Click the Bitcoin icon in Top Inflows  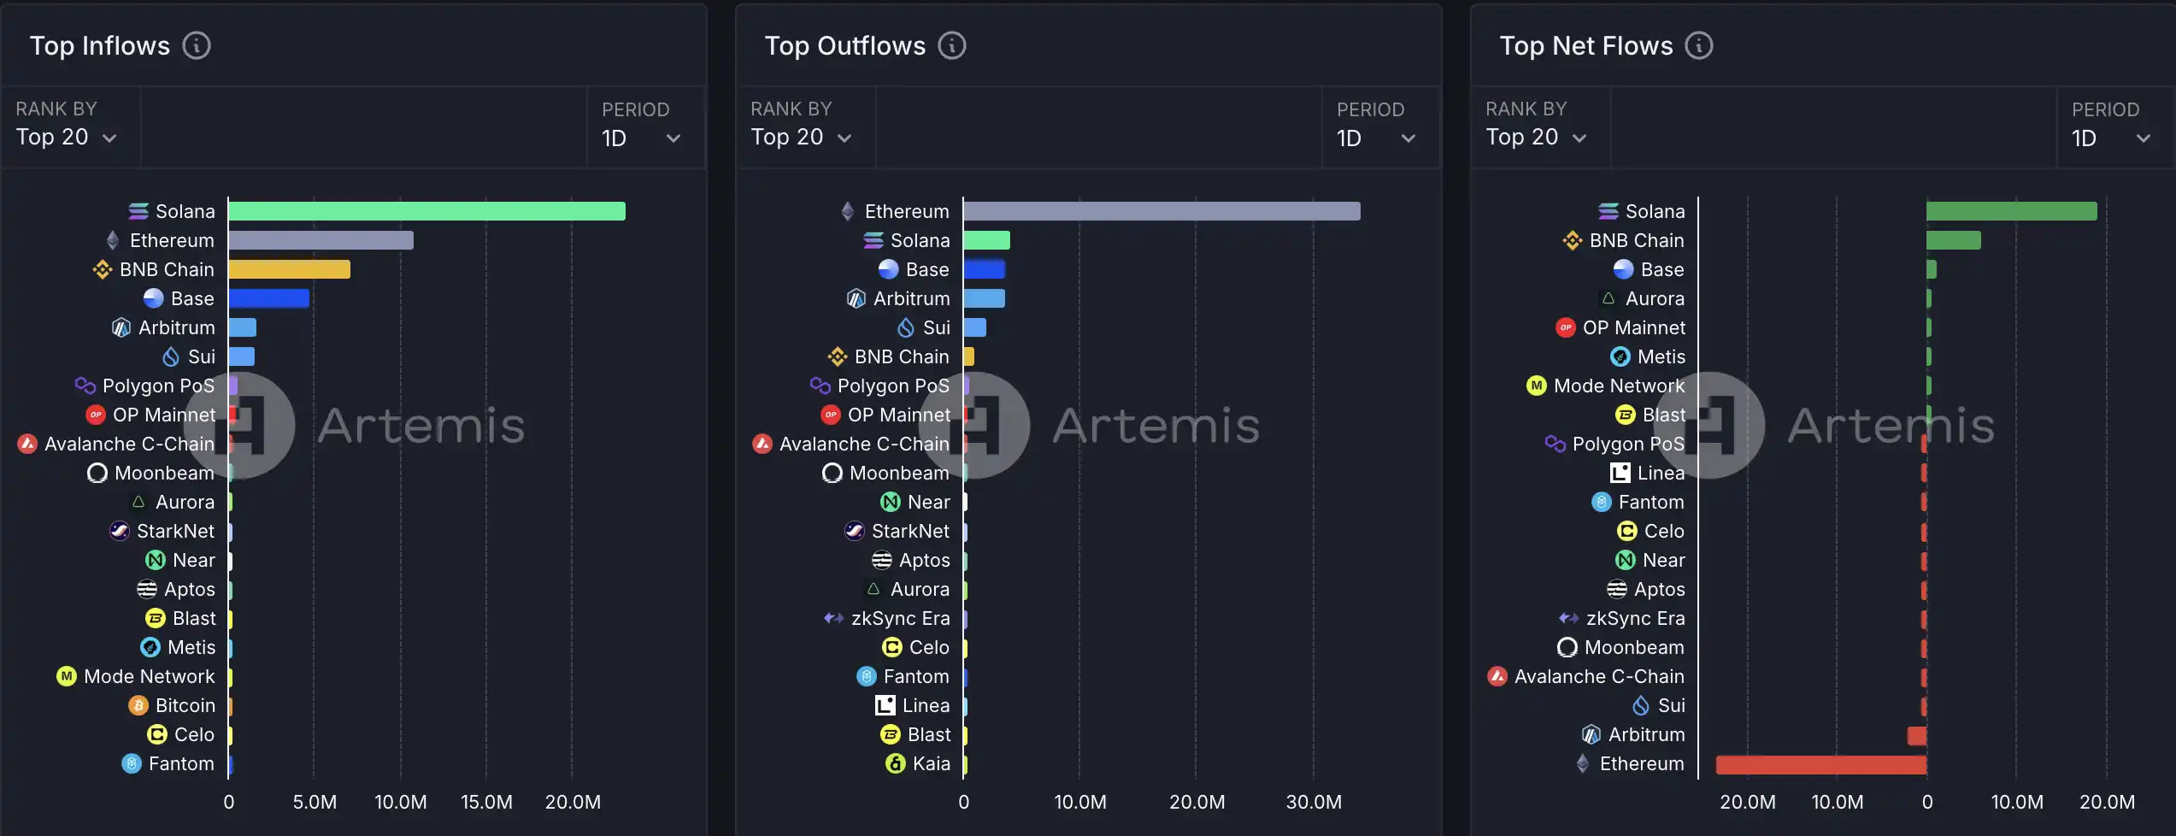(x=138, y=706)
